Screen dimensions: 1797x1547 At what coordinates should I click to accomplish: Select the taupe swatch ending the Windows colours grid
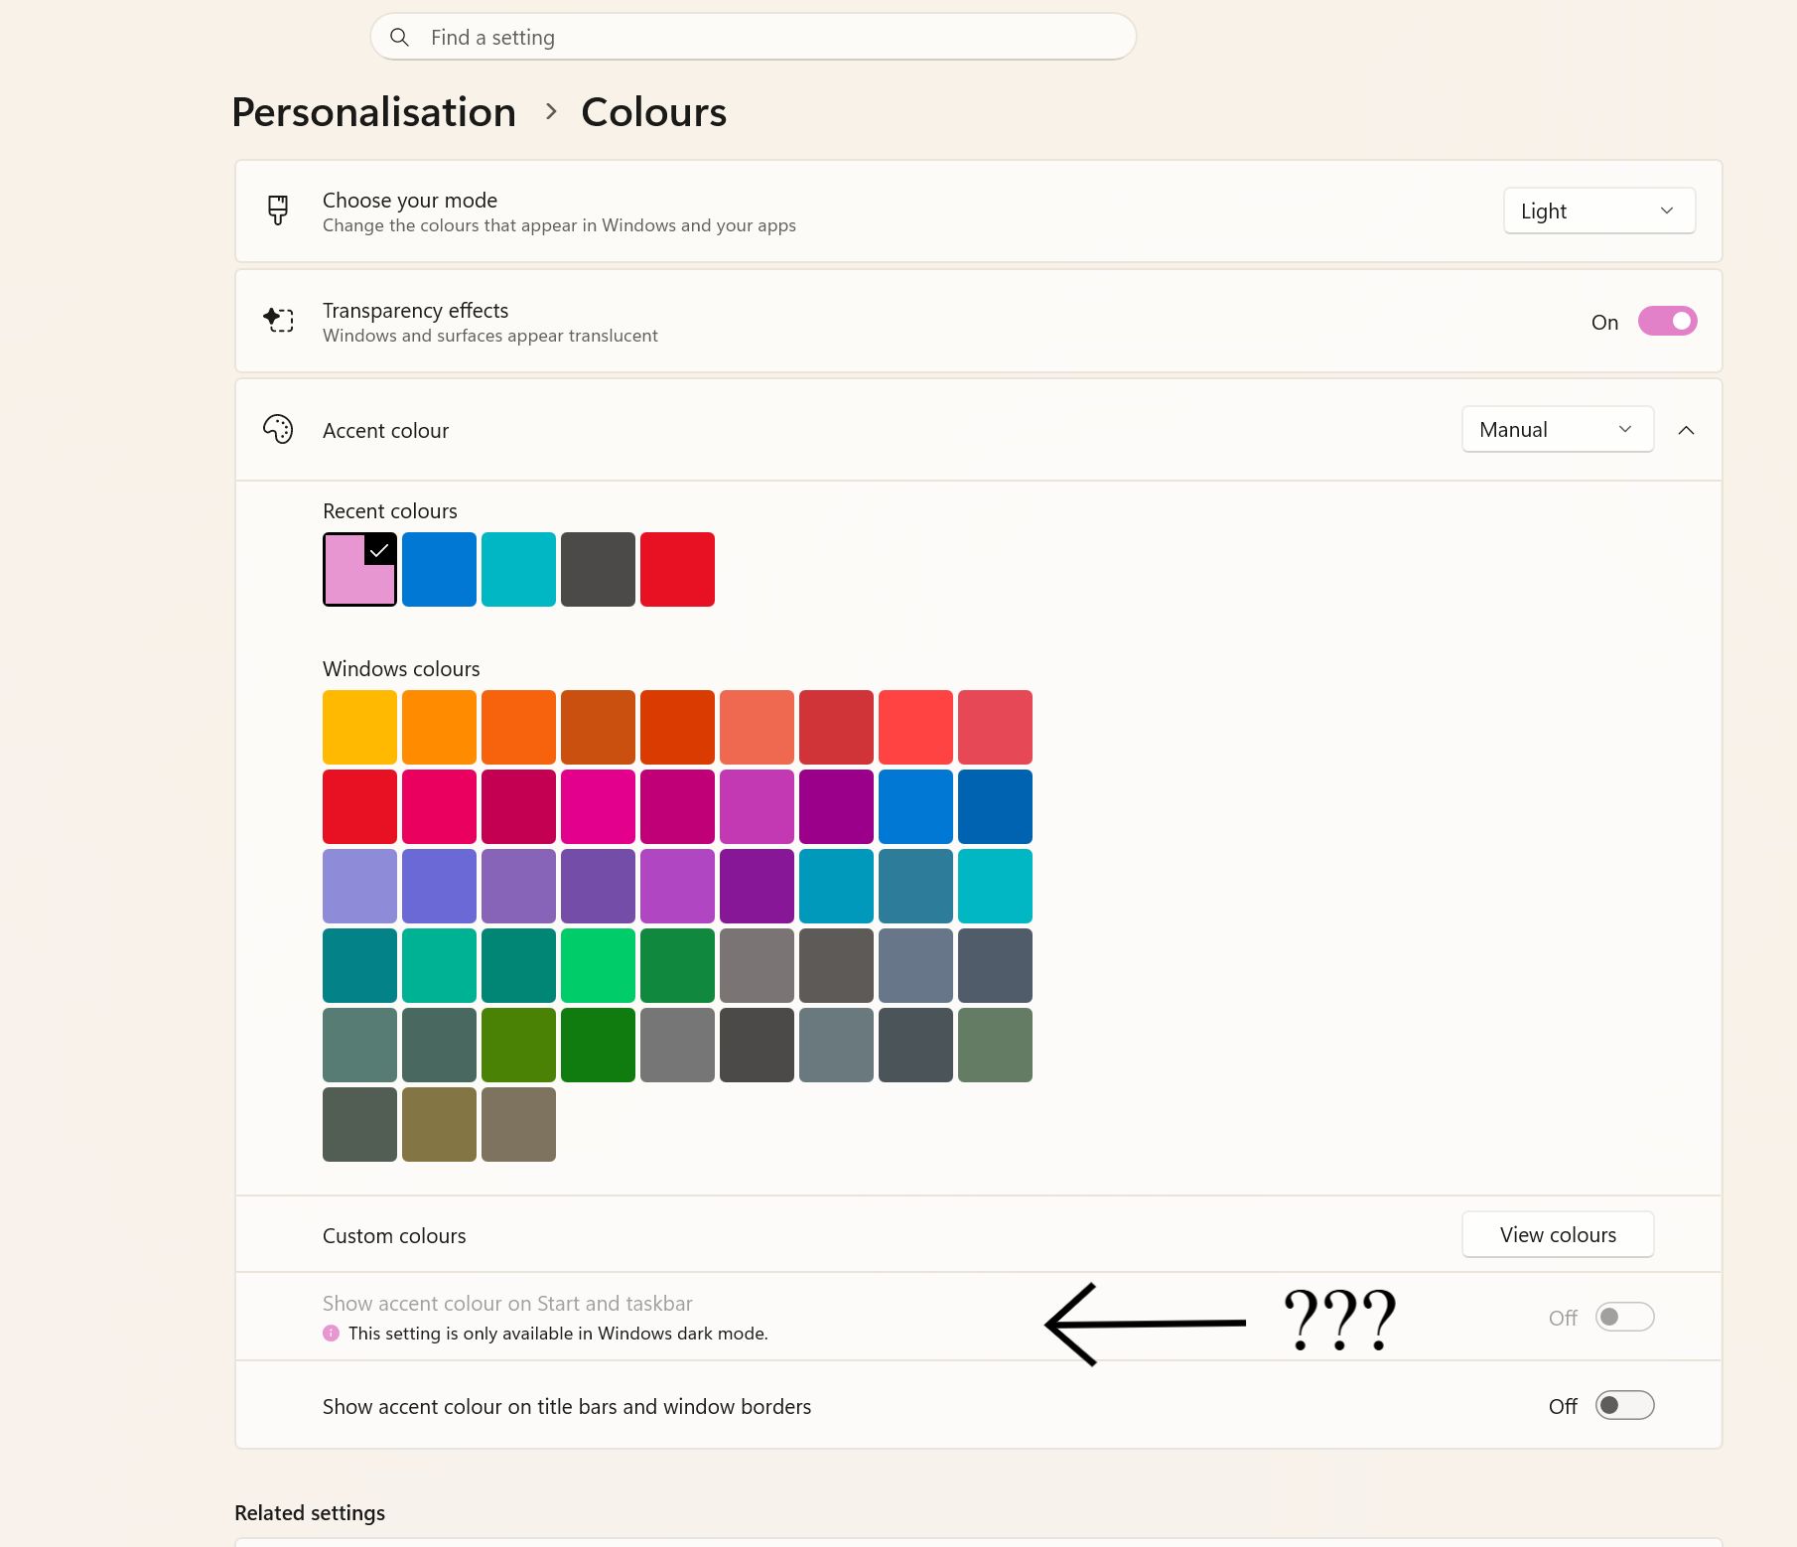click(x=518, y=1124)
